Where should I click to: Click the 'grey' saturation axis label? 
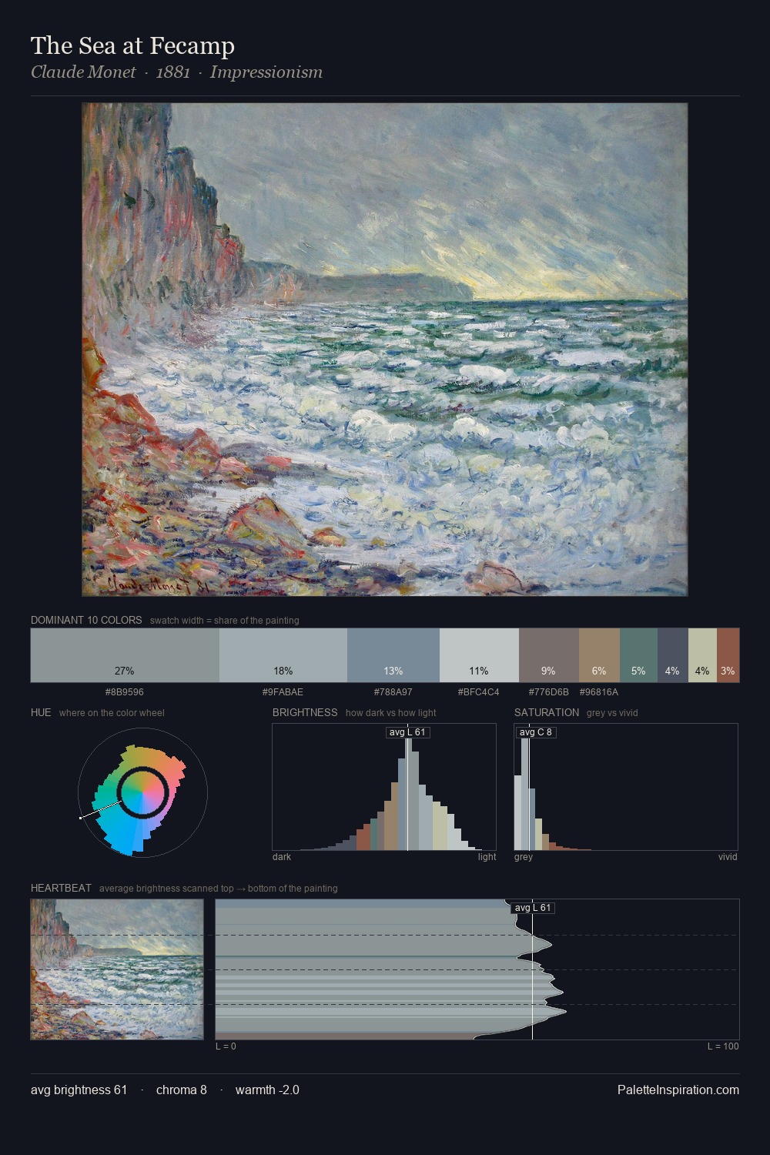[524, 857]
